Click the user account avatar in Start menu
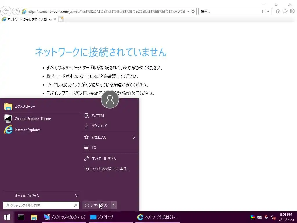Screen dimensions: 297x223 [110, 99]
